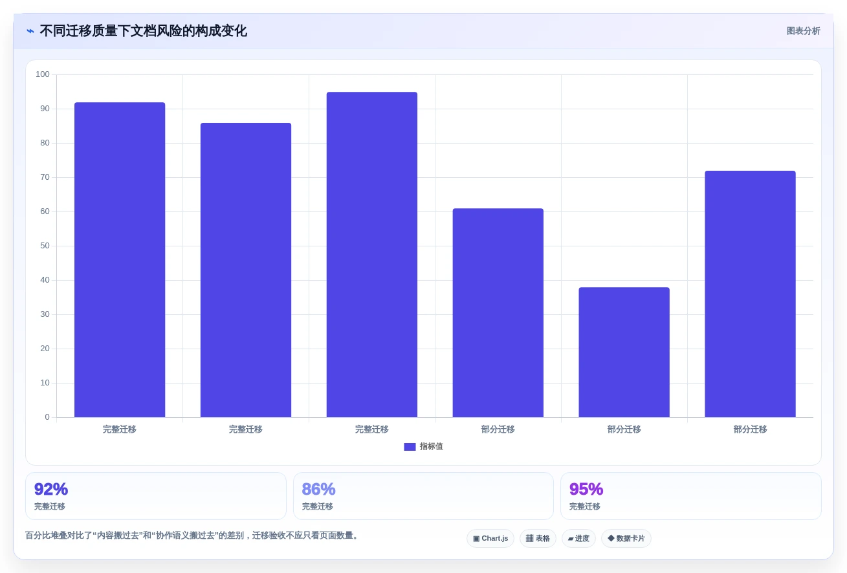Click the footer note starting 百分比堆叠对比了

193,535
